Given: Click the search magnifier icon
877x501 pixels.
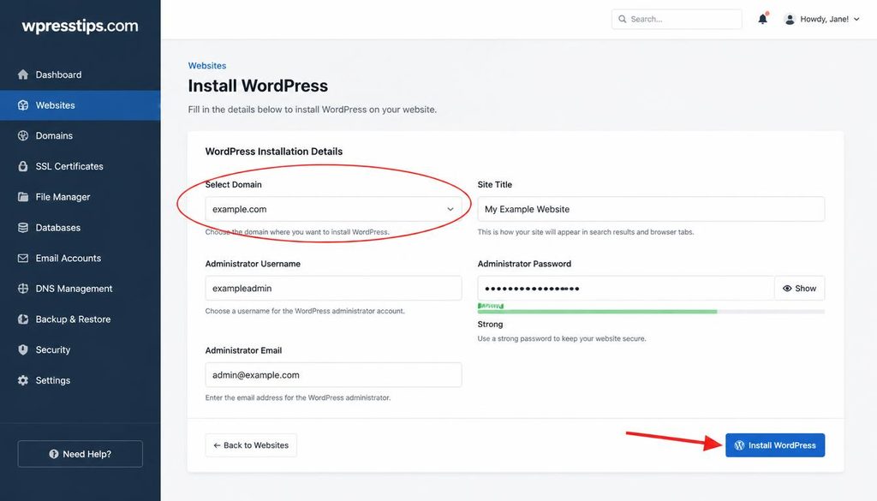Looking at the screenshot, I should pyautogui.click(x=622, y=19).
